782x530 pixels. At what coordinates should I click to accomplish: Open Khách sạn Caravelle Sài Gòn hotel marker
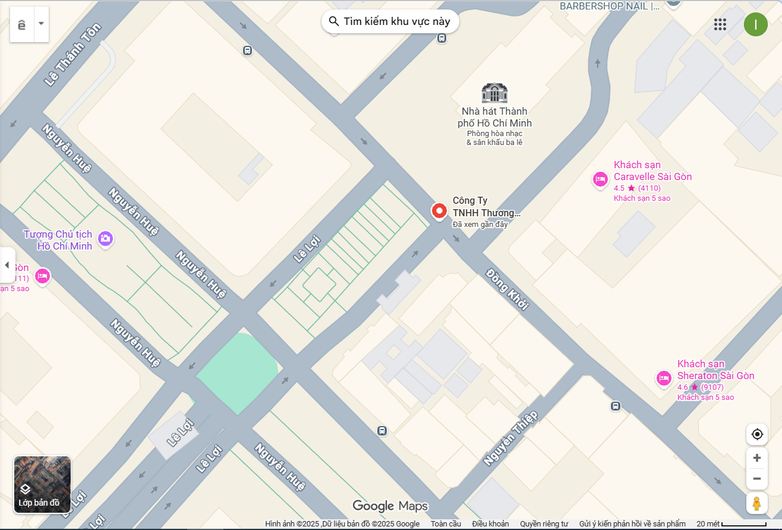coord(600,179)
